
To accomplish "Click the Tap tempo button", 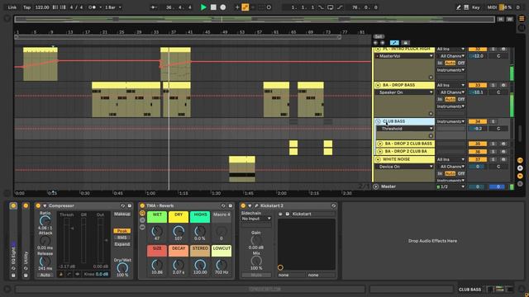I will click(26, 7).
